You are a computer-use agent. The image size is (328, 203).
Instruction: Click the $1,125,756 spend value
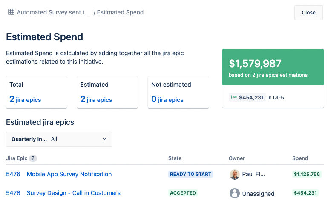pyautogui.click(x=307, y=174)
